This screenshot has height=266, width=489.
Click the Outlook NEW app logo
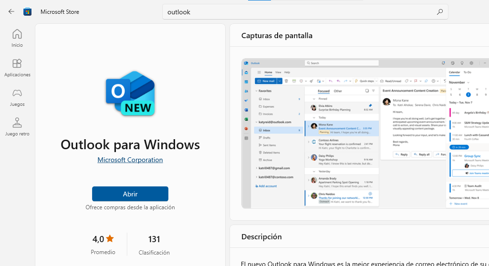(x=130, y=93)
